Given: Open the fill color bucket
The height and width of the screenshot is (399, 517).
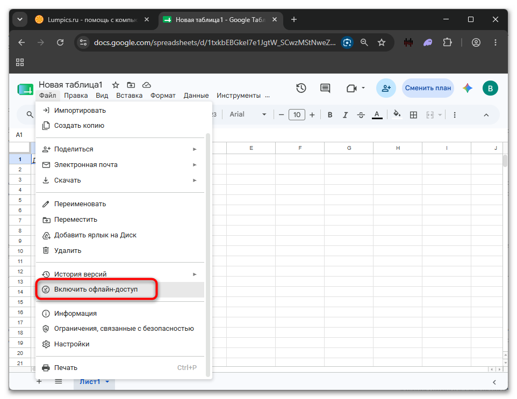Looking at the screenshot, I should point(397,115).
